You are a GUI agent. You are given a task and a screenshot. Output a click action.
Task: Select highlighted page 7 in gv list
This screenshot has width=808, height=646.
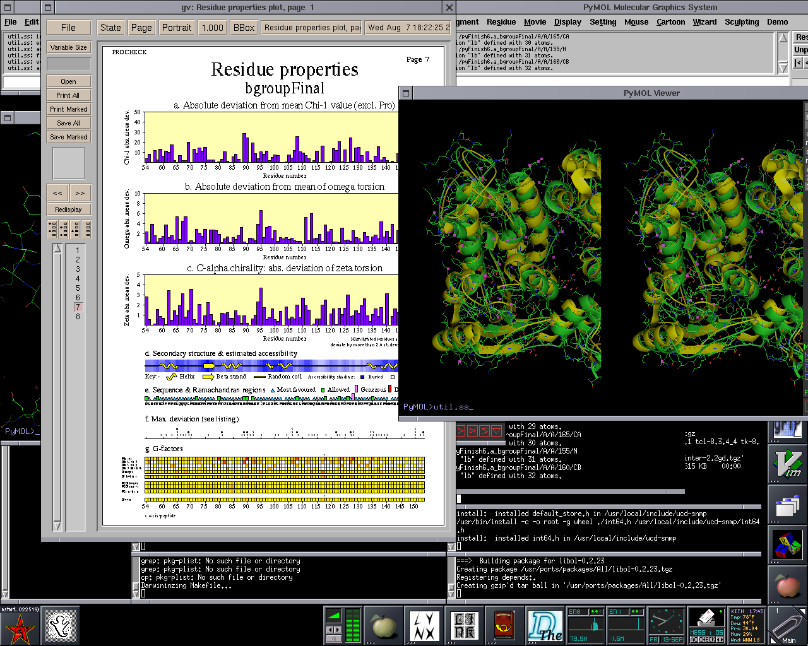tap(78, 307)
